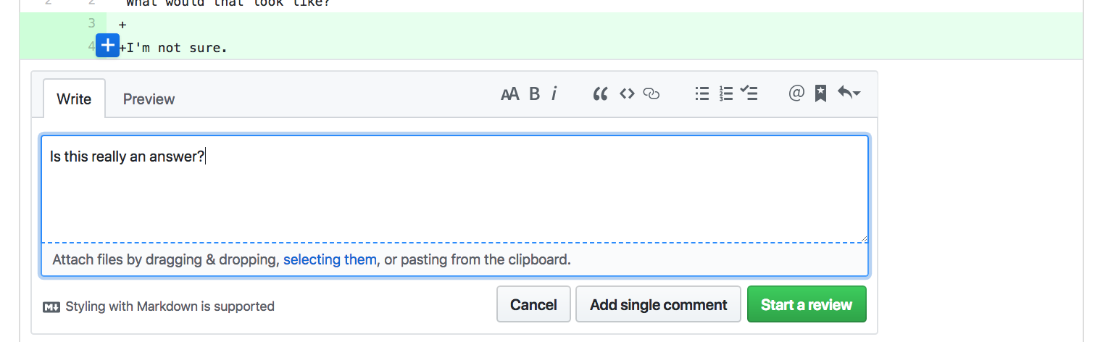This screenshot has height=342, width=1095.
Task: Select the Write tab
Action: point(74,99)
